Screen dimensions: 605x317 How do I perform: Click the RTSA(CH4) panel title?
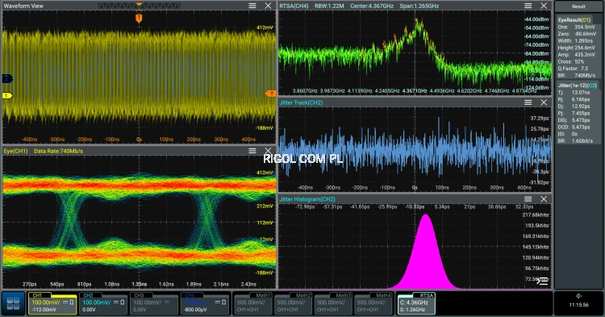click(x=294, y=6)
